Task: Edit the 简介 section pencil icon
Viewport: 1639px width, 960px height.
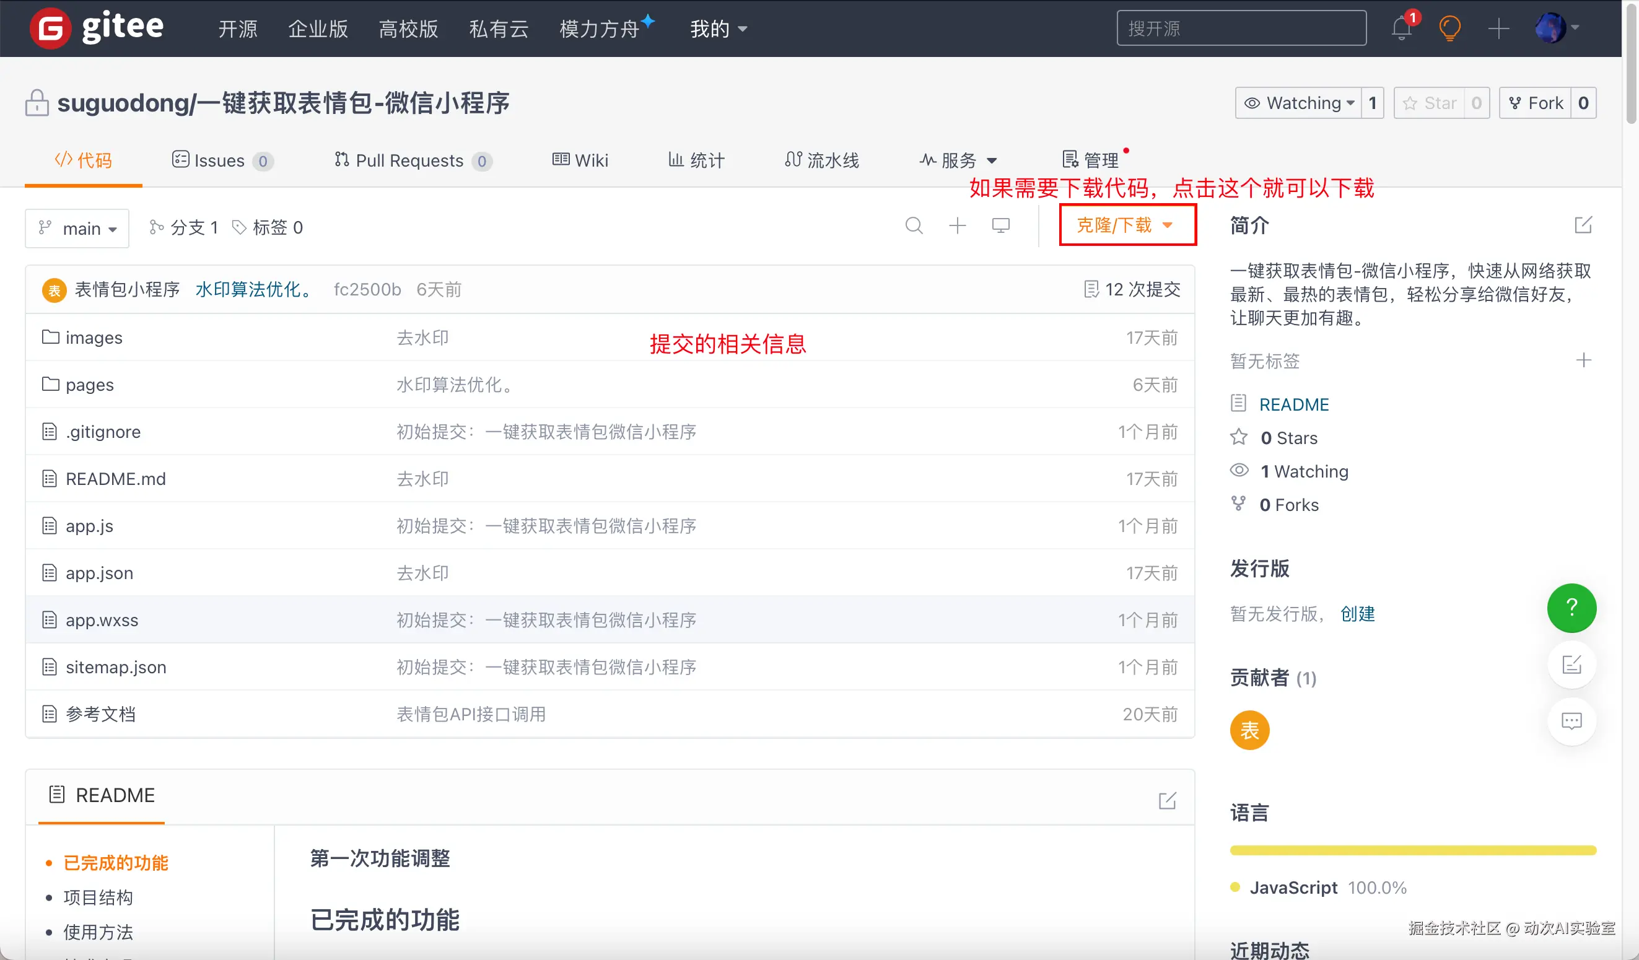Action: pos(1583,225)
